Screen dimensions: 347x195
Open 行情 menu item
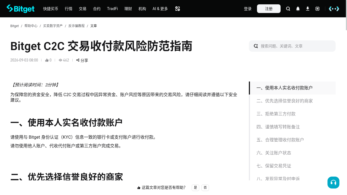coord(69,9)
